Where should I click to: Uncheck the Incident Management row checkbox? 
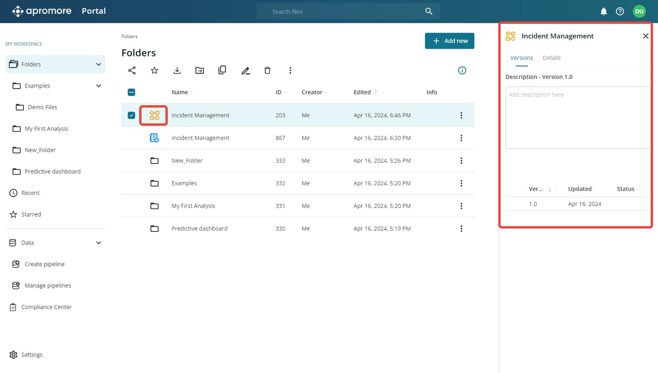click(x=131, y=115)
